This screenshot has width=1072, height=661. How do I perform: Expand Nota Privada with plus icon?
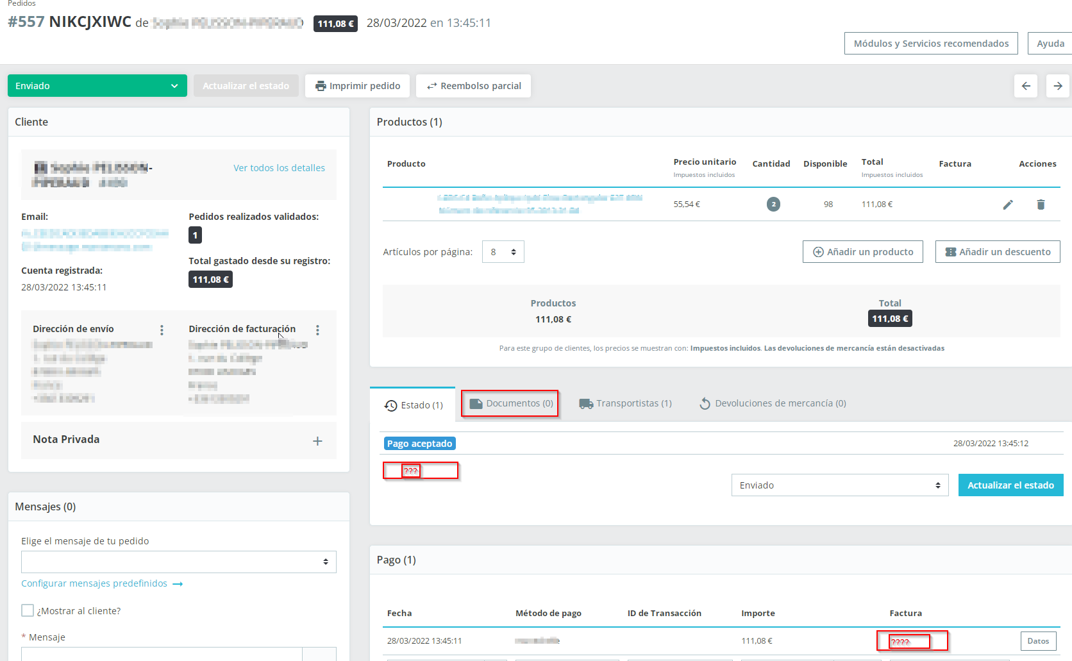point(317,441)
